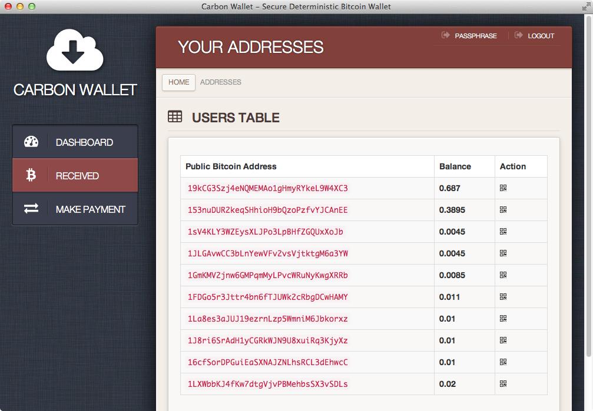
Task: Click the LOGOUT link
Action: pos(541,36)
